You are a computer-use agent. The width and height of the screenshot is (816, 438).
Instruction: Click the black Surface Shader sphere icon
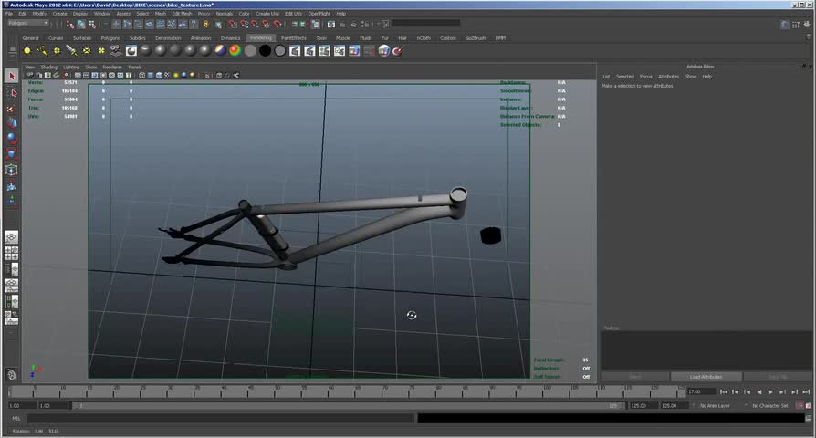265,51
